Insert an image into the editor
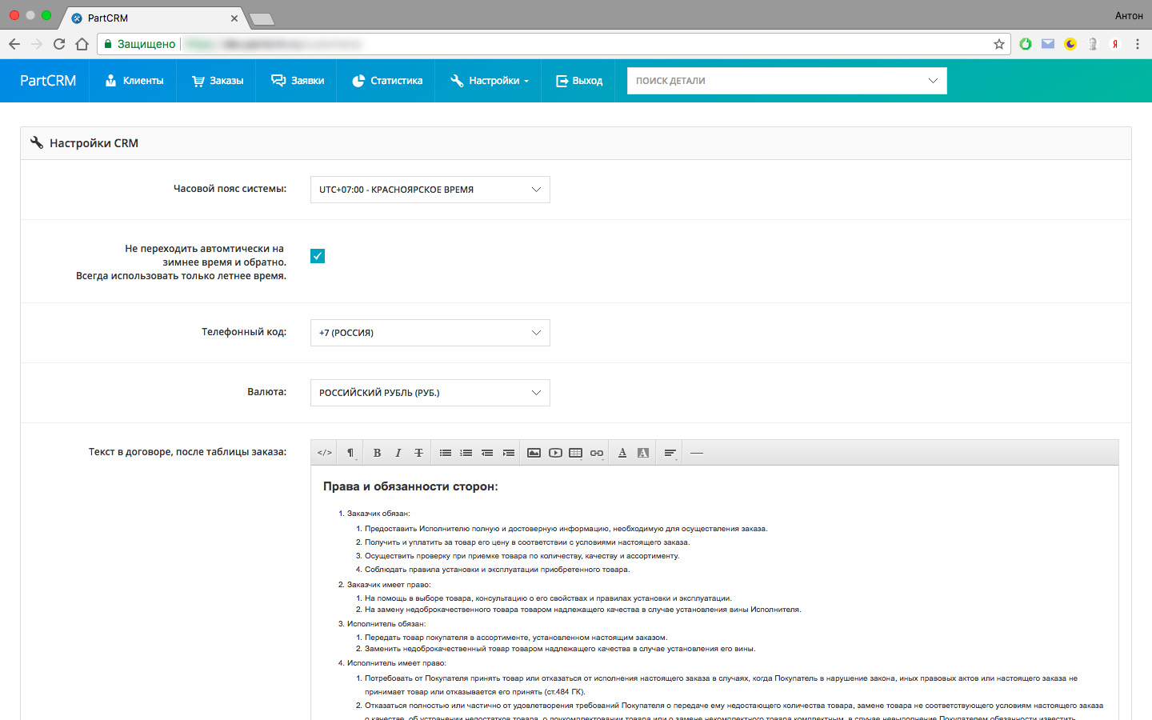The height and width of the screenshot is (720, 1152). (534, 453)
